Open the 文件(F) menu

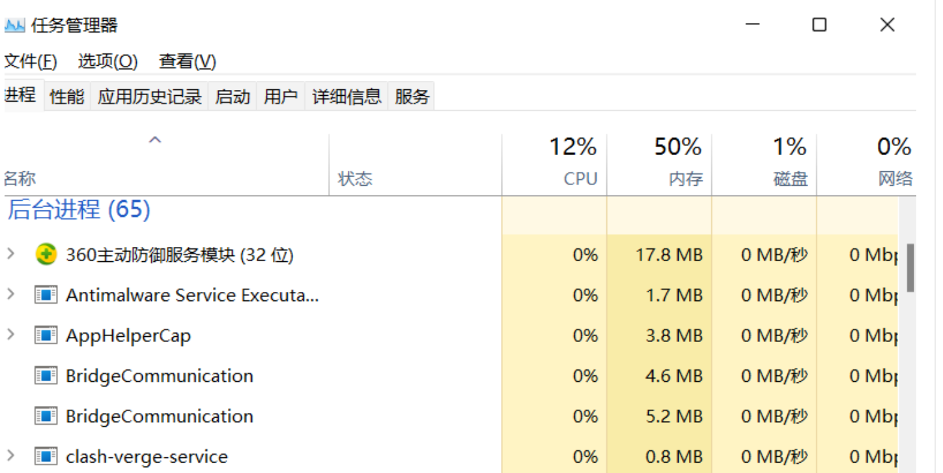(x=31, y=62)
